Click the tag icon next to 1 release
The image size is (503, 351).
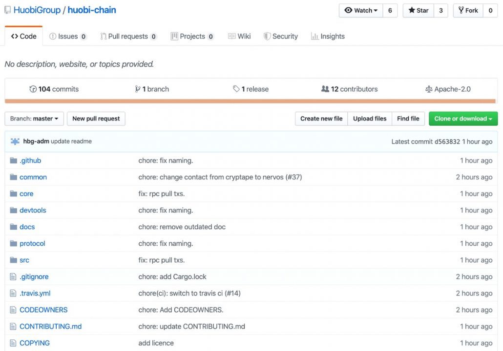[236, 89]
